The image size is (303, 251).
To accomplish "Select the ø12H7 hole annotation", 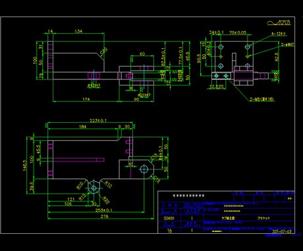I will coord(94,85).
